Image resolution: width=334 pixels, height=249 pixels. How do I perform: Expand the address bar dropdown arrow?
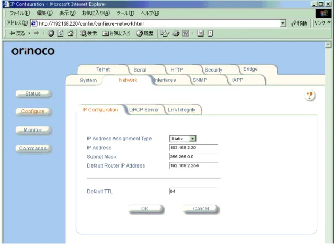(x=283, y=23)
